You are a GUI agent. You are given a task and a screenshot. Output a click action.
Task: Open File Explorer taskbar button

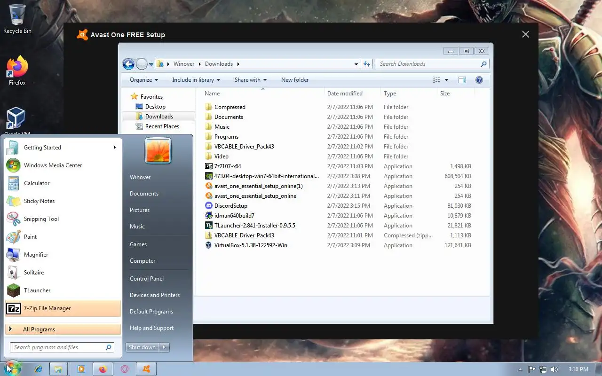(58, 369)
